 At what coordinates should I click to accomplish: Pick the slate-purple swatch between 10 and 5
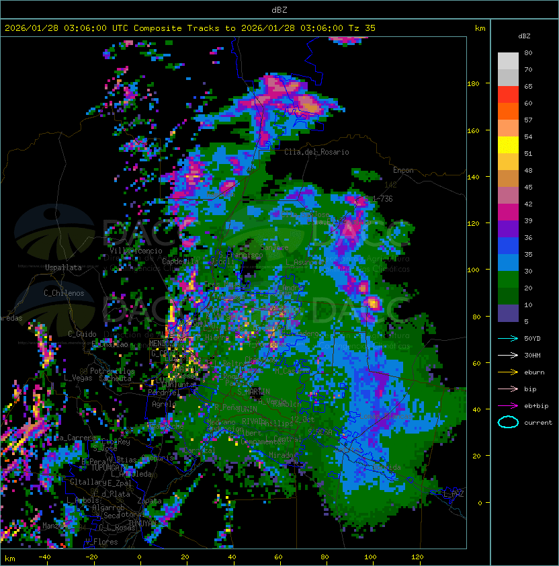click(508, 313)
